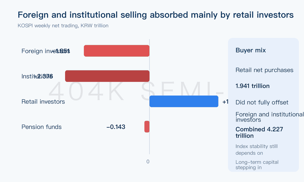Image resolution: width=304 pixels, height=182 pixels.
Task: Click the 1.941 trillion figure
Action: [x=252, y=86]
